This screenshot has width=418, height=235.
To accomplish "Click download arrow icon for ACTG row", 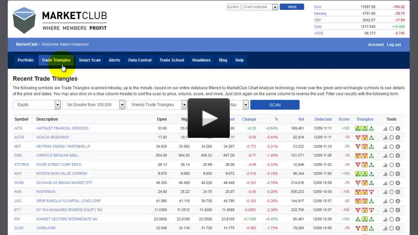I will click(x=398, y=137).
